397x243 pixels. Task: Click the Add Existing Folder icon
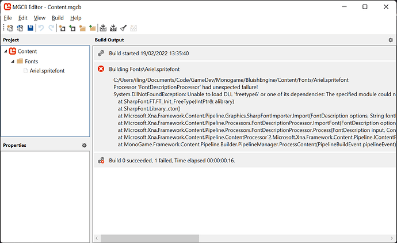point(93,28)
